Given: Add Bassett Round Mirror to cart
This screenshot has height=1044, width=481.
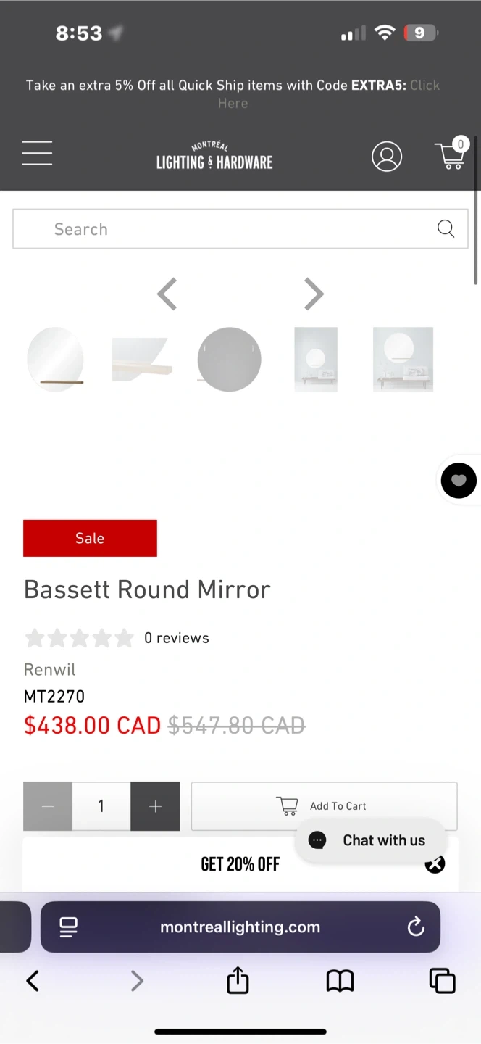Looking at the screenshot, I should [x=324, y=805].
